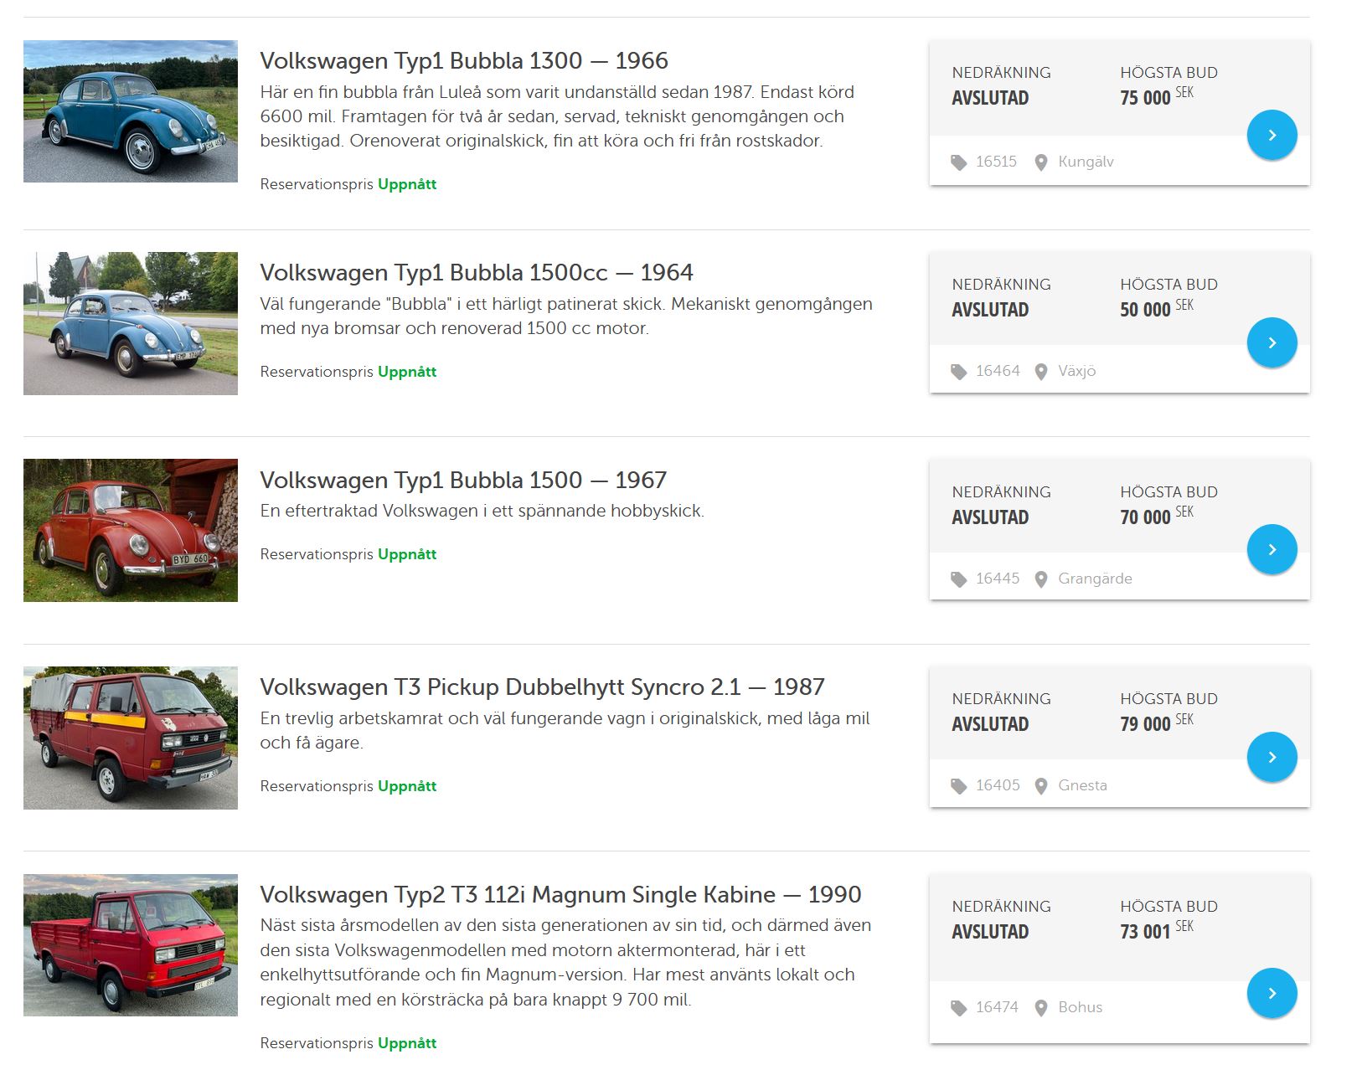The height and width of the screenshot is (1075, 1367).
Task: Click the tag icon beside lot 16515
Action: tap(959, 162)
